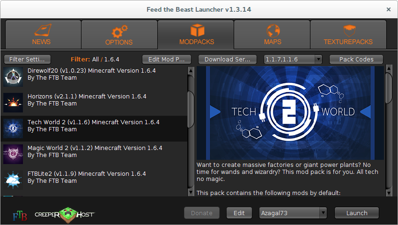Go to the Maps tab
Viewport: 398px width, 225px height.
tap(272, 35)
